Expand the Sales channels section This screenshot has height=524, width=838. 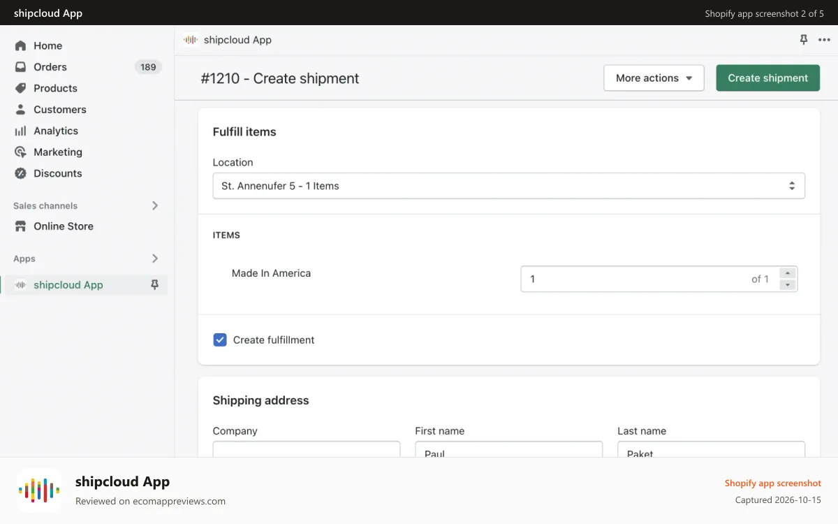click(x=155, y=205)
